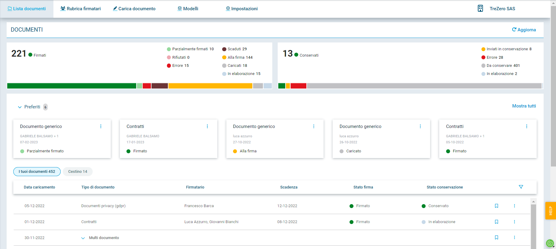556x249 pixels.
Task: Click the Parzialmente firmati 10 legend entry
Action: click(x=190, y=49)
